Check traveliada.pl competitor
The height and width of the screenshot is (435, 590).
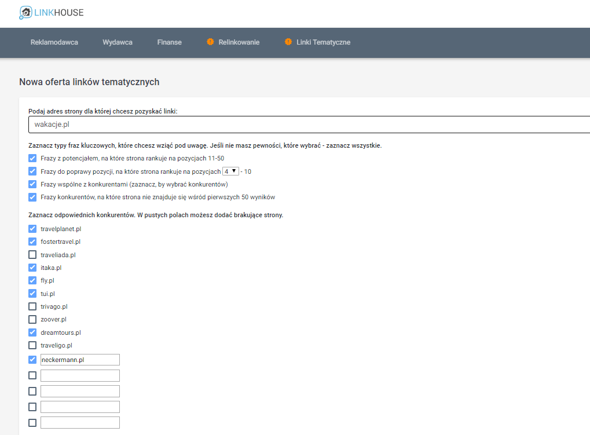pyautogui.click(x=32, y=255)
